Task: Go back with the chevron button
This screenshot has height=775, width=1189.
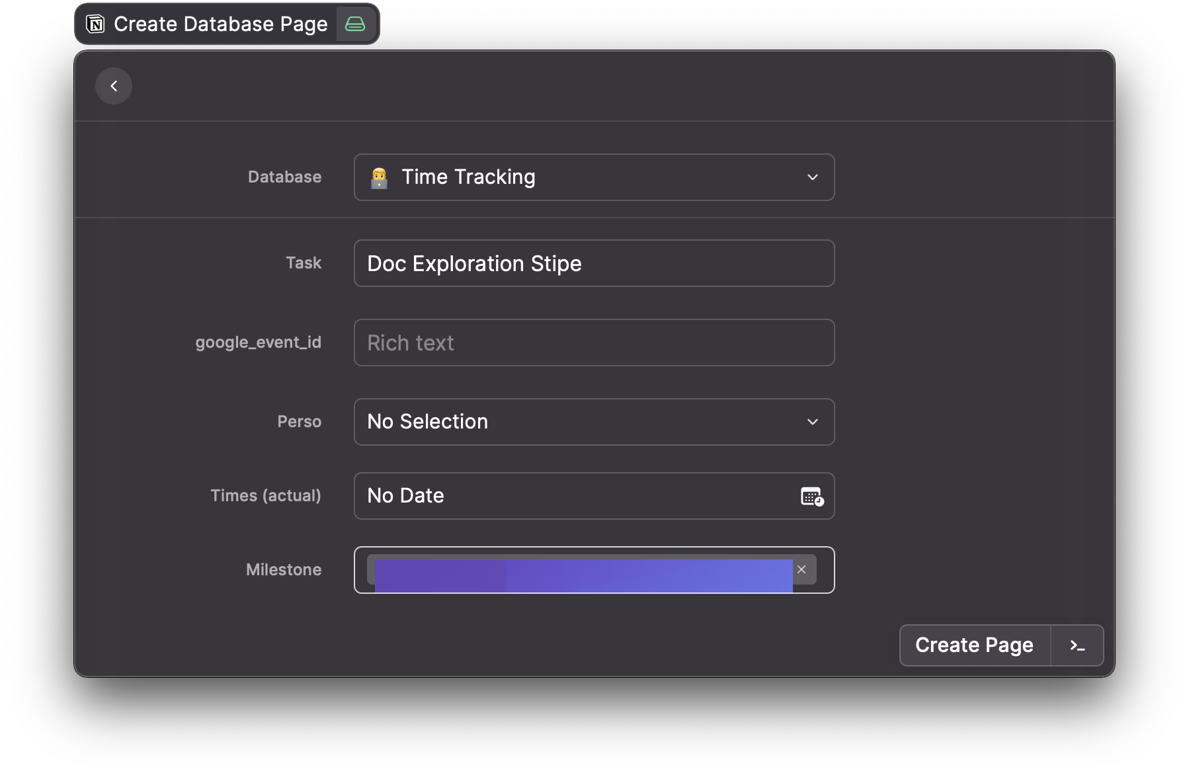Action: click(114, 86)
